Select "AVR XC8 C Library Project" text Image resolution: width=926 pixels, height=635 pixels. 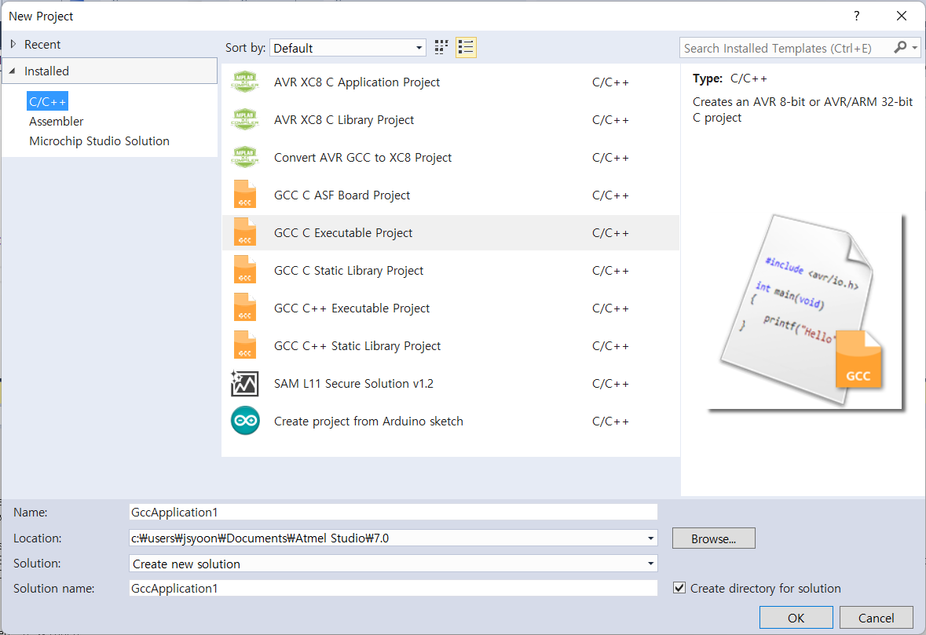click(344, 120)
